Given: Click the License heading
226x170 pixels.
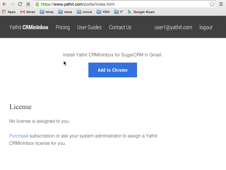Looking at the screenshot, I should pos(20,107).
